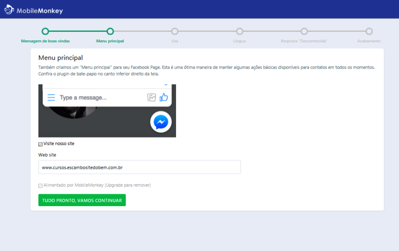Screen dimensions: 399x251
Task: Select the 'Língua' step
Action: [x=239, y=31]
